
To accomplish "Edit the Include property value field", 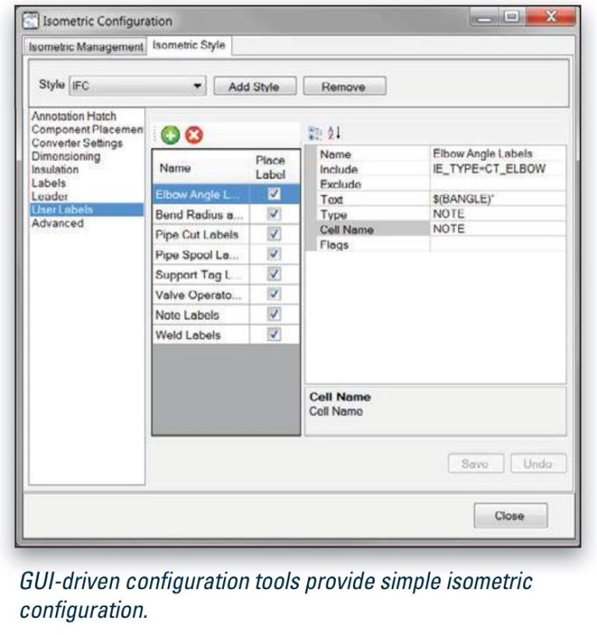I will 497,169.
